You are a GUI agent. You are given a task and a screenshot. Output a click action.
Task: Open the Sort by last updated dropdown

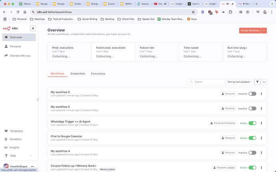[240, 82]
